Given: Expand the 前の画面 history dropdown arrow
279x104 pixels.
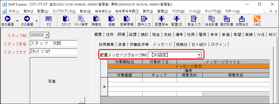Looking at the screenshot, I should pos(17,21).
